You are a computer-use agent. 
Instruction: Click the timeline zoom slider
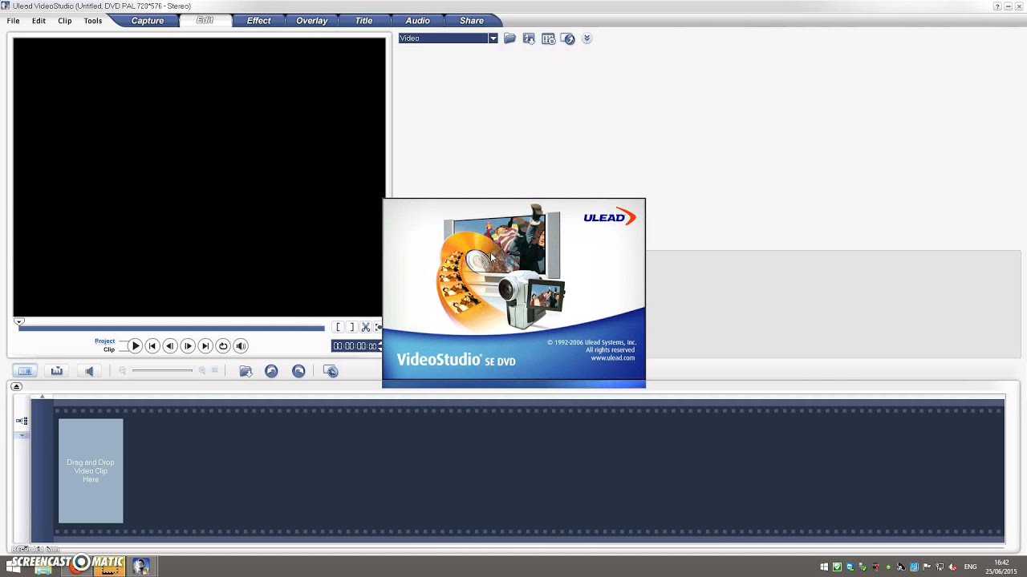click(163, 371)
